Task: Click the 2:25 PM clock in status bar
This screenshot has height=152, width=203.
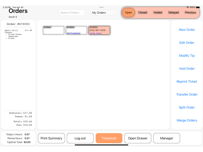Action: [x=7, y=7]
